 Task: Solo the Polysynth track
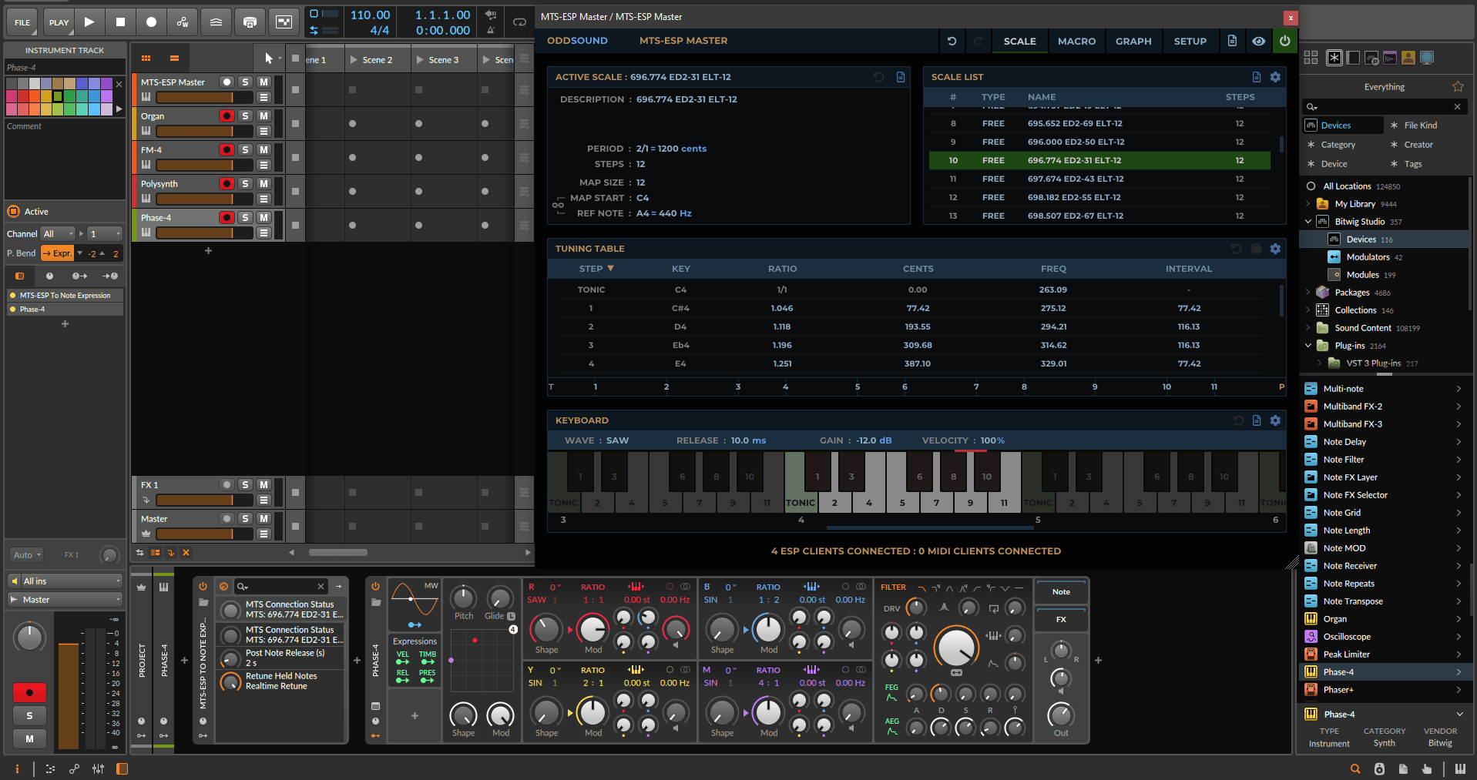(x=245, y=183)
